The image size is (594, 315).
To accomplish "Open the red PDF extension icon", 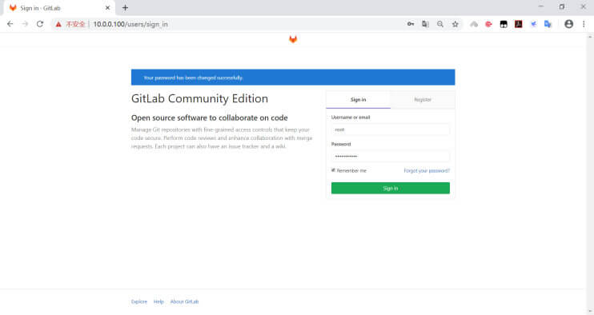I will (518, 24).
